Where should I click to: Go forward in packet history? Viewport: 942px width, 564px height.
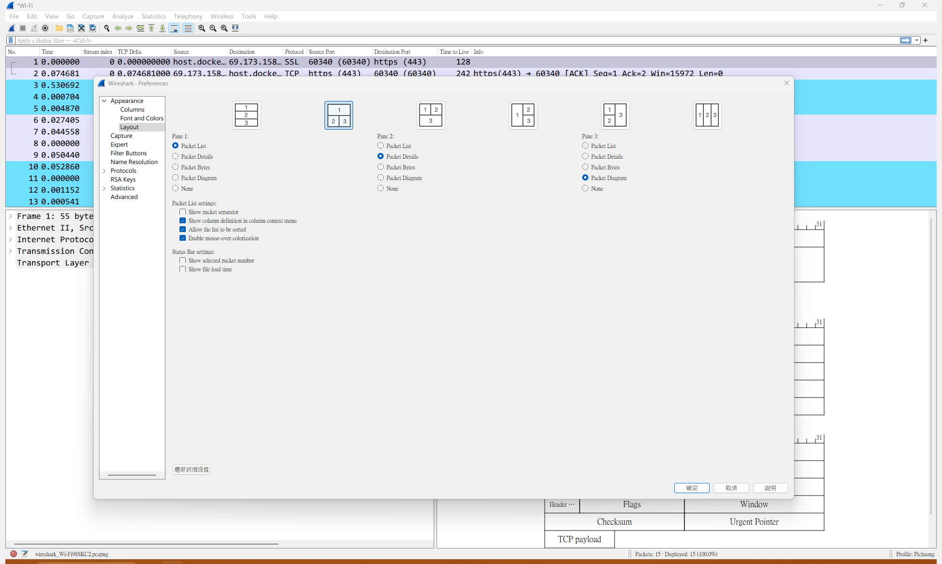129,28
